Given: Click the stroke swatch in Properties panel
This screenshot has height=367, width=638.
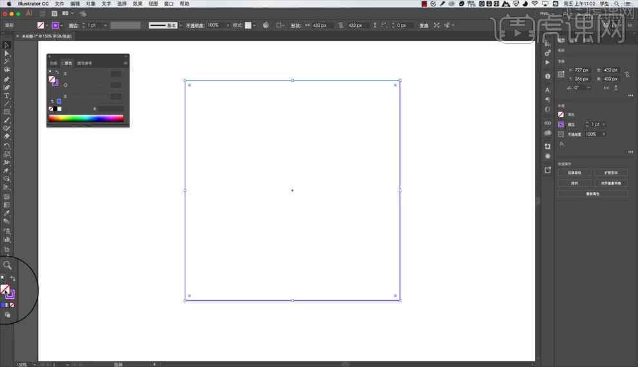Looking at the screenshot, I should [x=561, y=124].
